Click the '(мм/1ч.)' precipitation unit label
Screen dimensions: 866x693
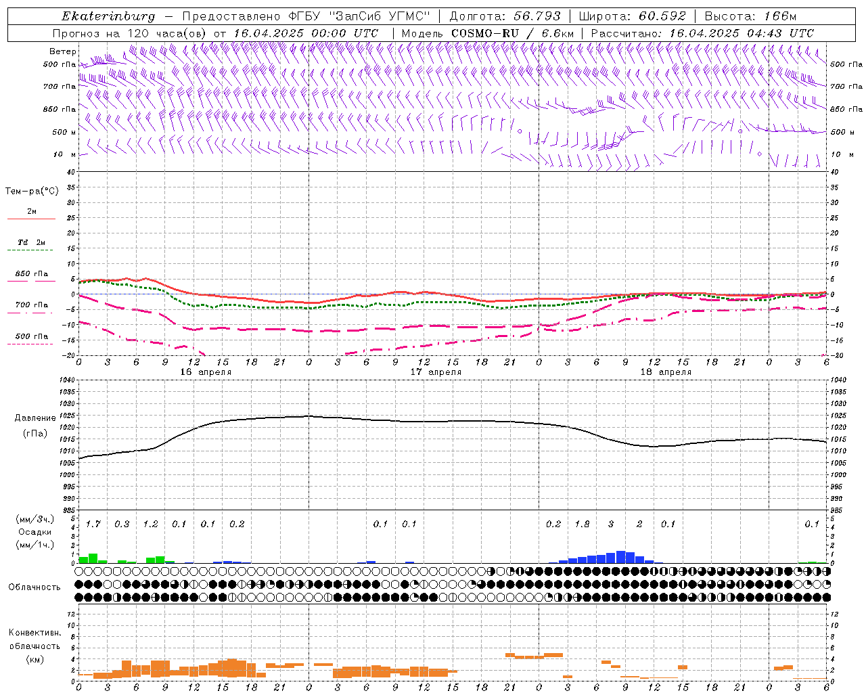tap(35, 545)
